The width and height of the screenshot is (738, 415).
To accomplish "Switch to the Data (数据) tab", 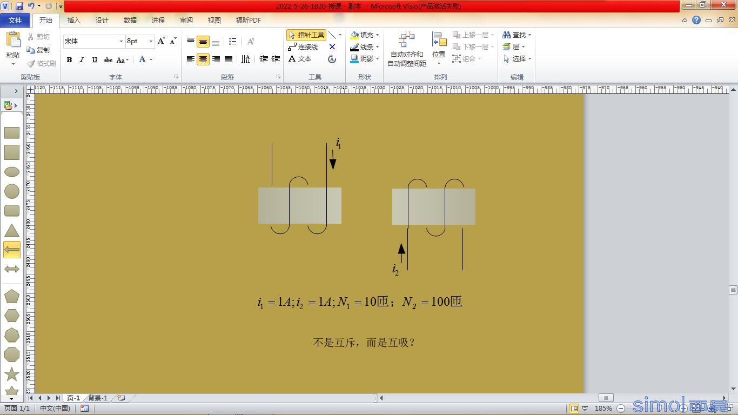I will point(130,20).
